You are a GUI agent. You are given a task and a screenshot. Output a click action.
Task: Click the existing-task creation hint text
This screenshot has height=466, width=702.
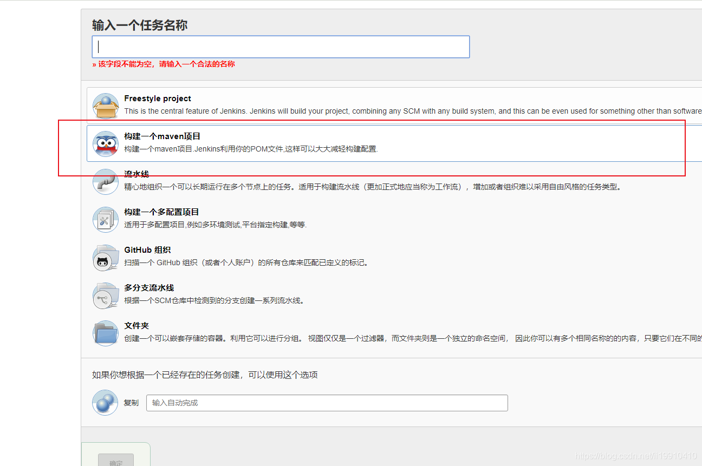tap(205, 375)
